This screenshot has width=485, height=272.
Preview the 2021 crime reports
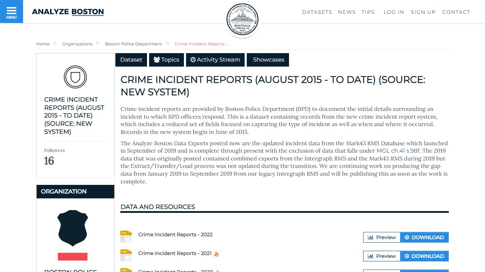[x=382, y=256]
